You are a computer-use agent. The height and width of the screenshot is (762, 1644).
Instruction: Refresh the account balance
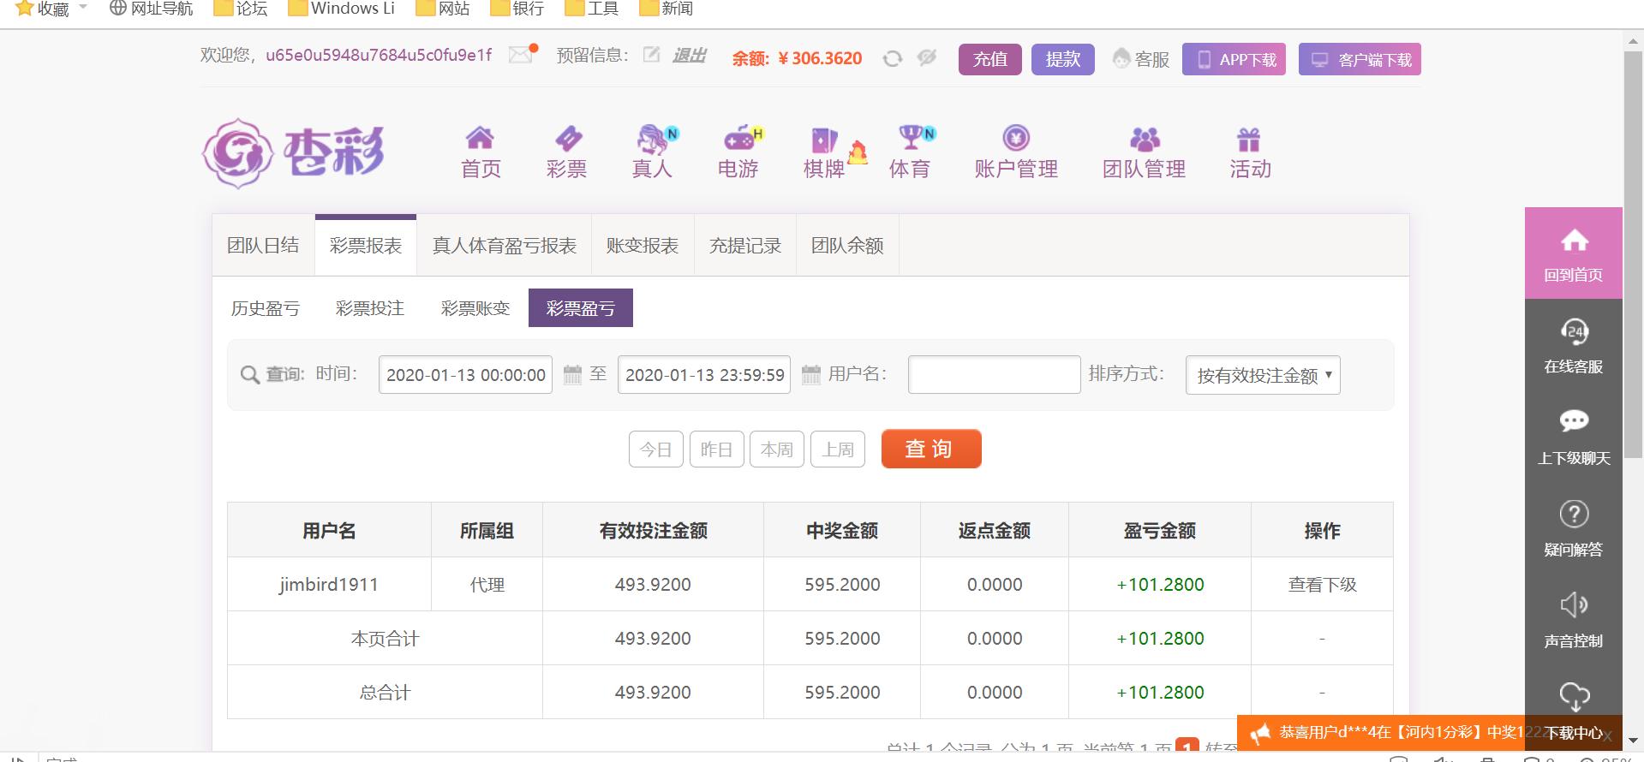pos(893,58)
